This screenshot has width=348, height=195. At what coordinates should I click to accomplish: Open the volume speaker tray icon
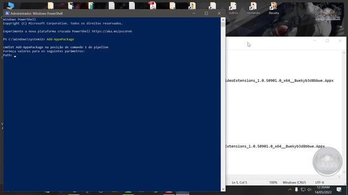(x=309, y=190)
